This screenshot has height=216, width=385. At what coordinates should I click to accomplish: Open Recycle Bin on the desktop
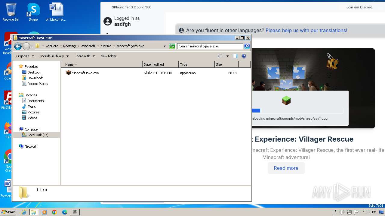coord(11,12)
